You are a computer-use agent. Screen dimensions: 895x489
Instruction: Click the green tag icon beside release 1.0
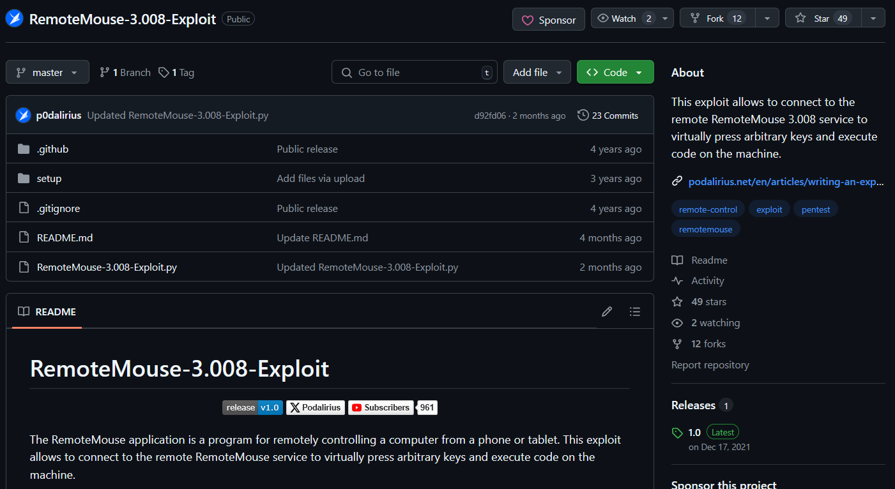point(677,433)
